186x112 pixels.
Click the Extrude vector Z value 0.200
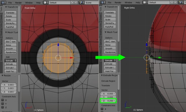pyautogui.click(x=108, y=101)
